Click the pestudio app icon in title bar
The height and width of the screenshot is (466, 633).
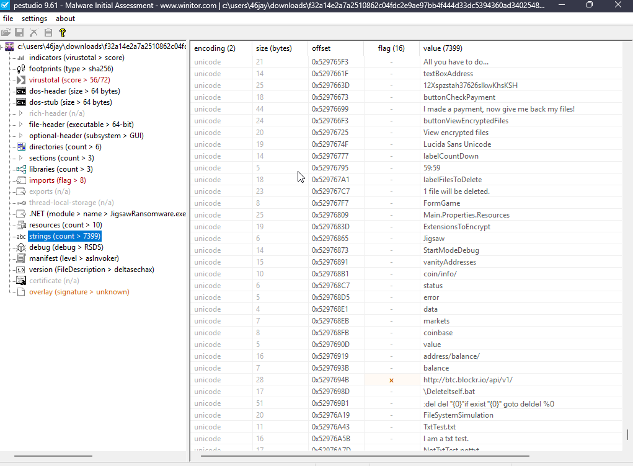5,5
